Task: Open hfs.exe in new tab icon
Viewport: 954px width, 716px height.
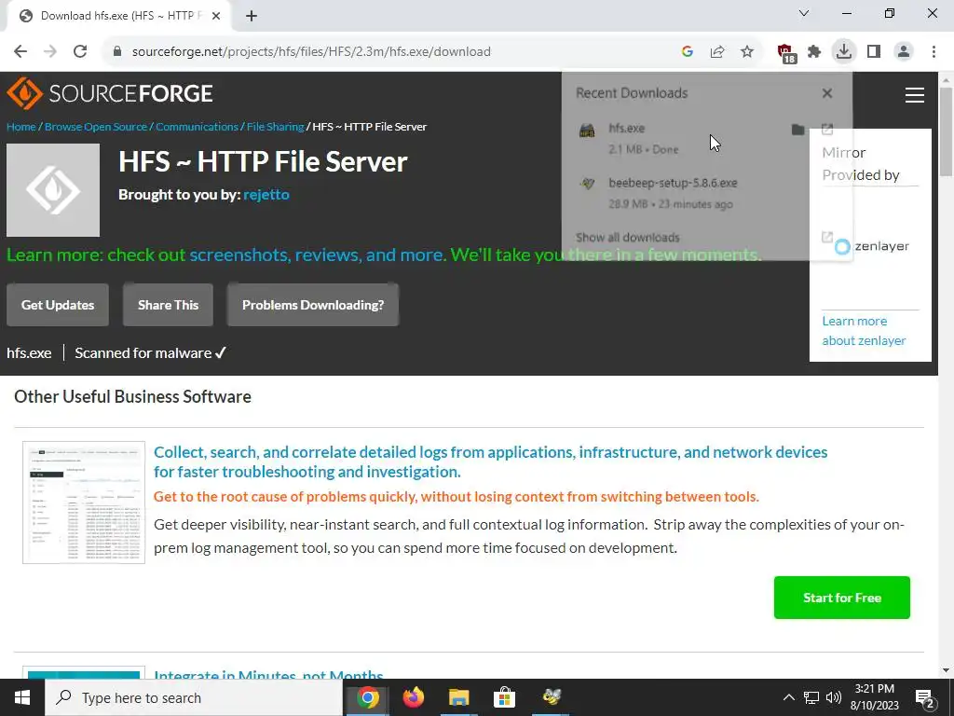Action: tap(827, 129)
